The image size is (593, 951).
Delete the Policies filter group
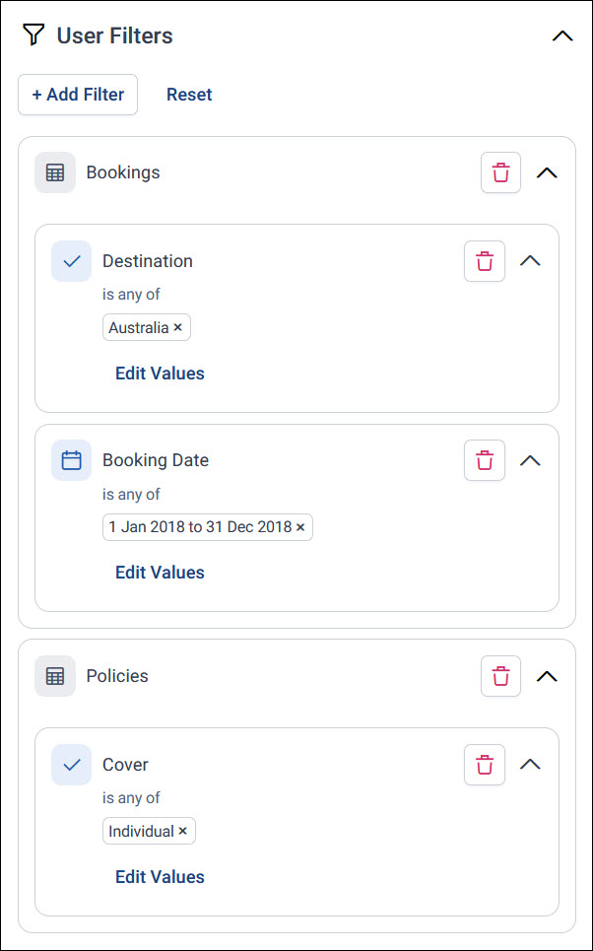[500, 676]
